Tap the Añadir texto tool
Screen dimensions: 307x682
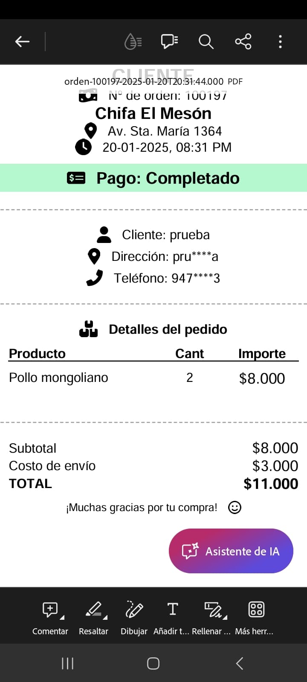pos(172,616)
